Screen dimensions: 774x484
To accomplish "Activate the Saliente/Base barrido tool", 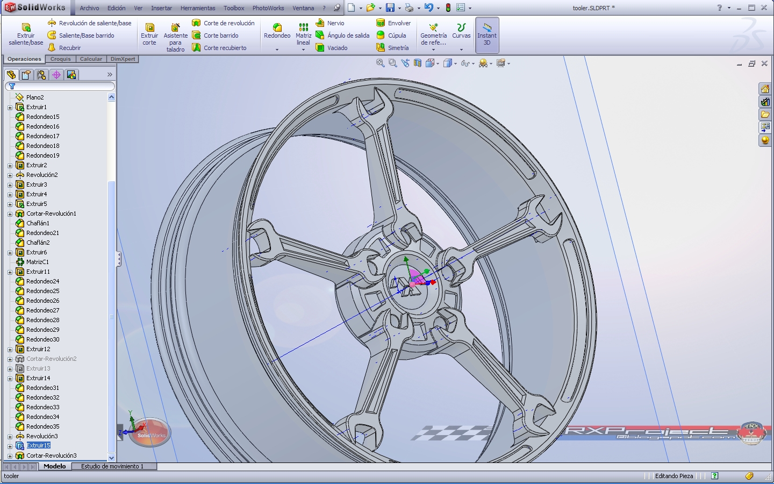I will [x=81, y=35].
